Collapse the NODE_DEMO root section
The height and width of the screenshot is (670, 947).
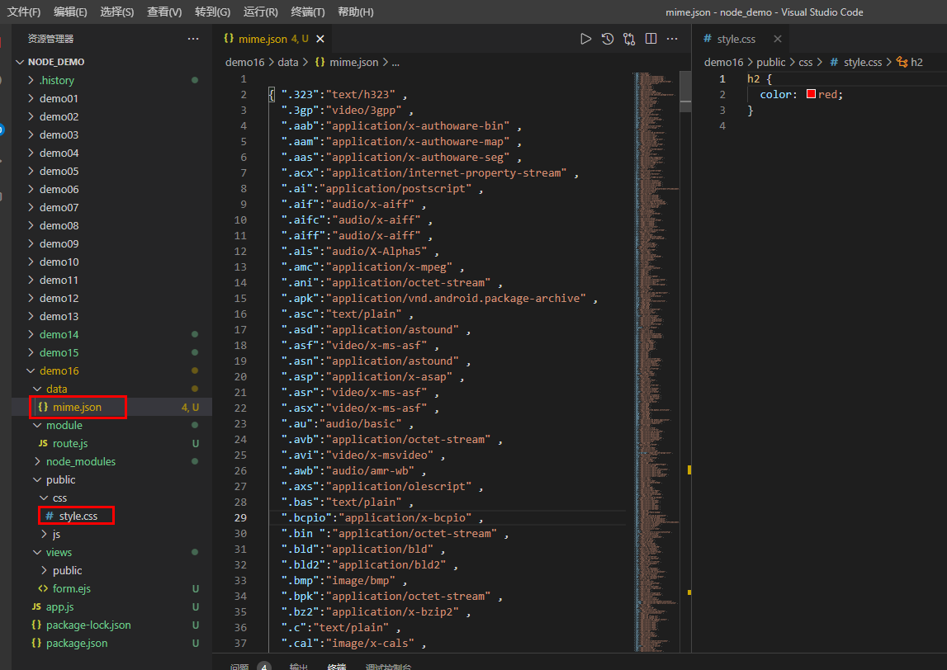[55, 62]
